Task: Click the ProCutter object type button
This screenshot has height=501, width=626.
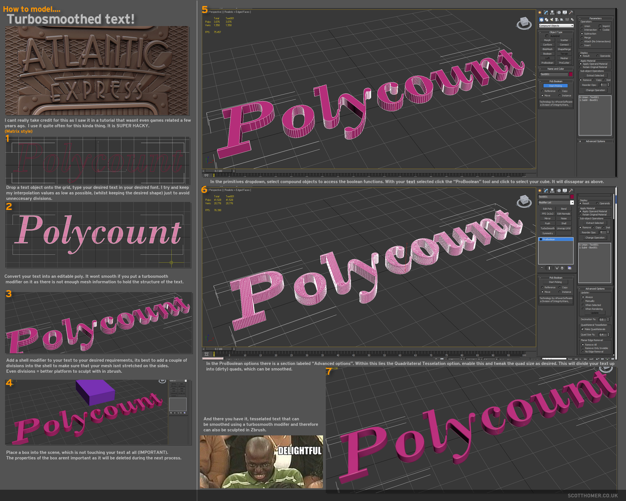Action: tap(564, 63)
